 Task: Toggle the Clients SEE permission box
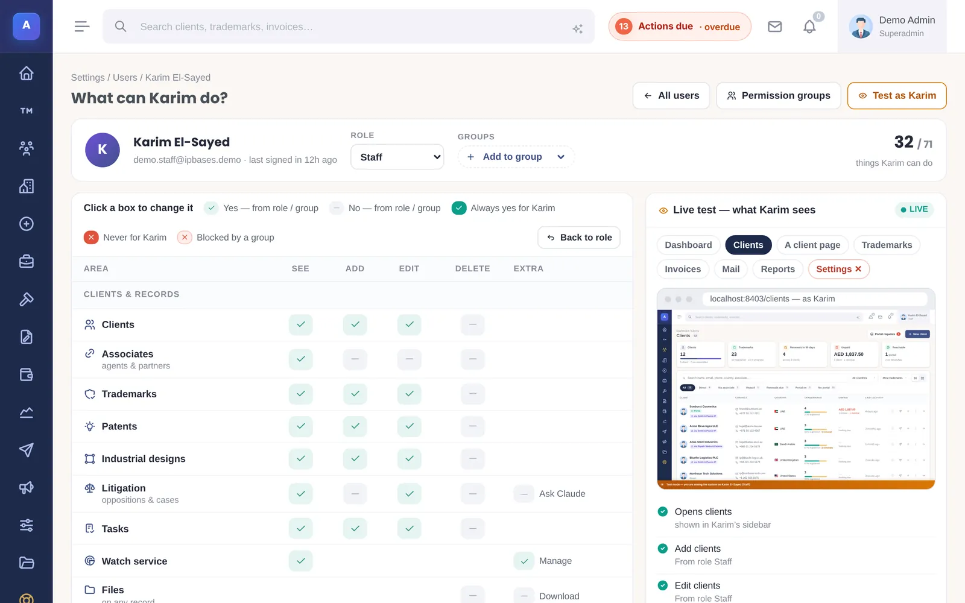pyautogui.click(x=300, y=324)
